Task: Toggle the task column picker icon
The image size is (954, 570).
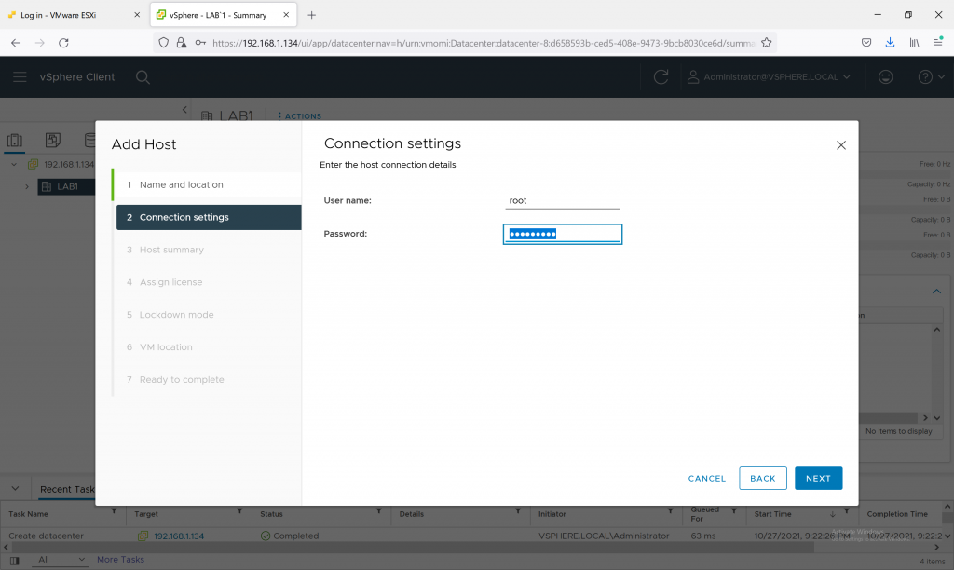Action: (x=15, y=561)
